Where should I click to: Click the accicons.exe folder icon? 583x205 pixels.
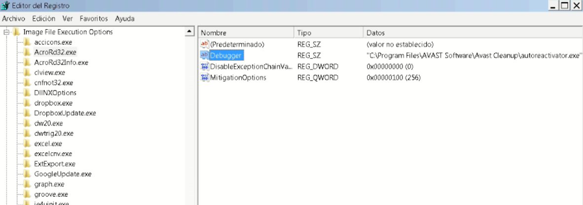point(27,42)
